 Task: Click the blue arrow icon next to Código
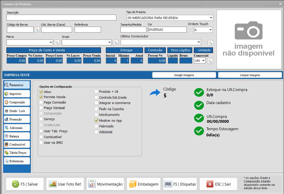(155, 92)
